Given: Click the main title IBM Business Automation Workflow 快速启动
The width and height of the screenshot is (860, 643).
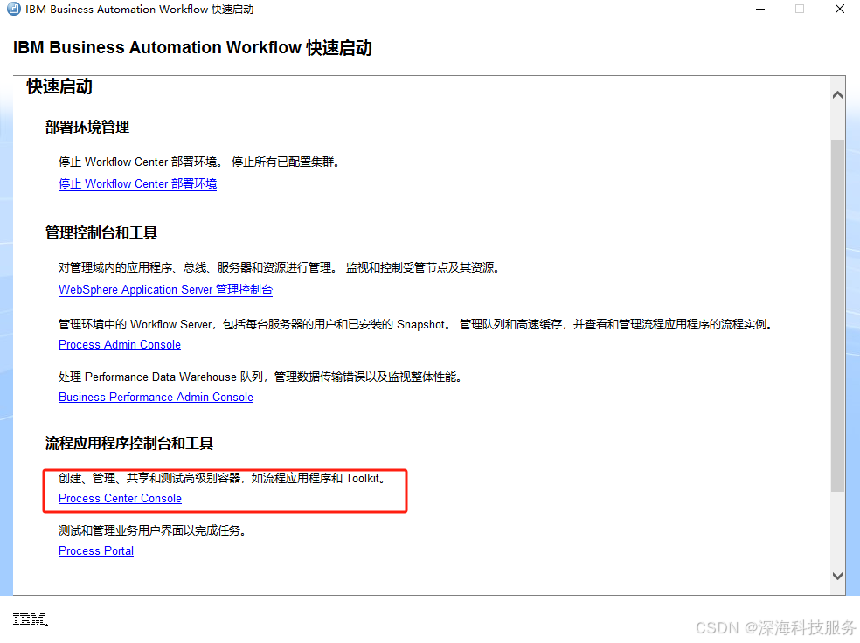Looking at the screenshot, I should tap(192, 48).
